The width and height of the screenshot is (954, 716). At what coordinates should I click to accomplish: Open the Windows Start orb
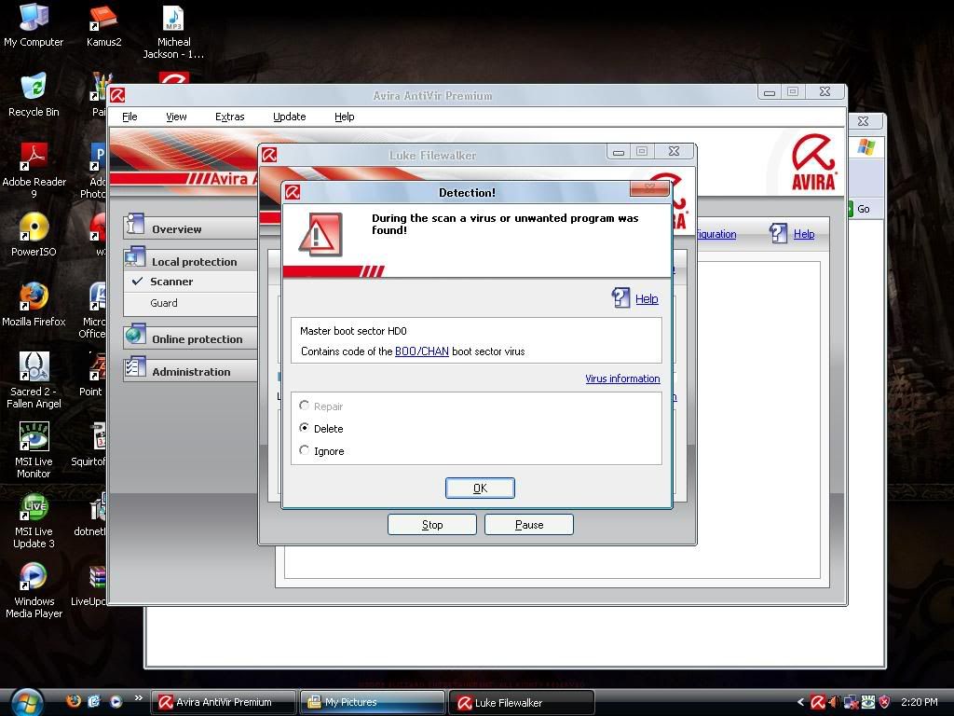point(25,701)
